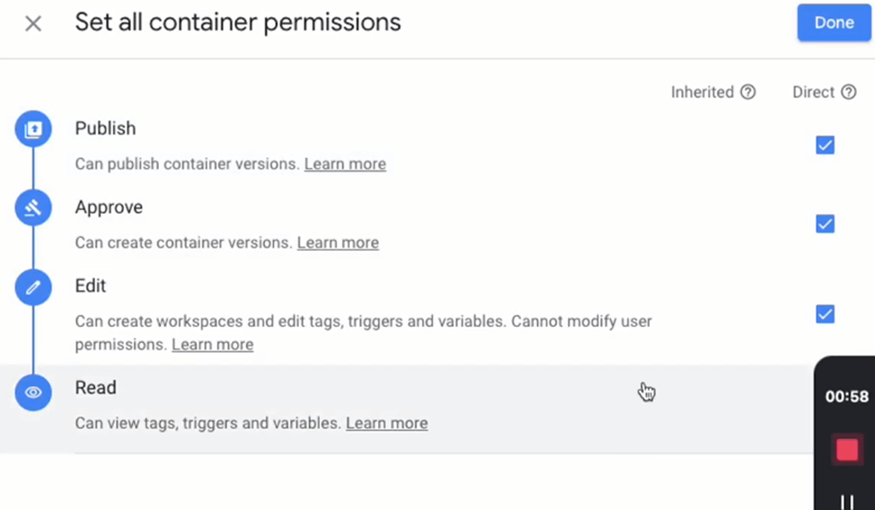This screenshot has height=510, width=875.
Task: Open Learn more link for Approve
Action: pyautogui.click(x=338, y=242)
